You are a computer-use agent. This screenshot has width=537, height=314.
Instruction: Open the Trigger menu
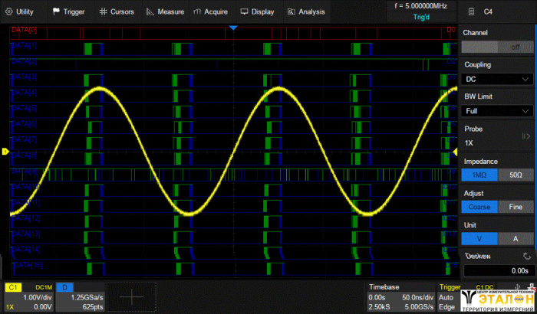[x=69, y=11]
